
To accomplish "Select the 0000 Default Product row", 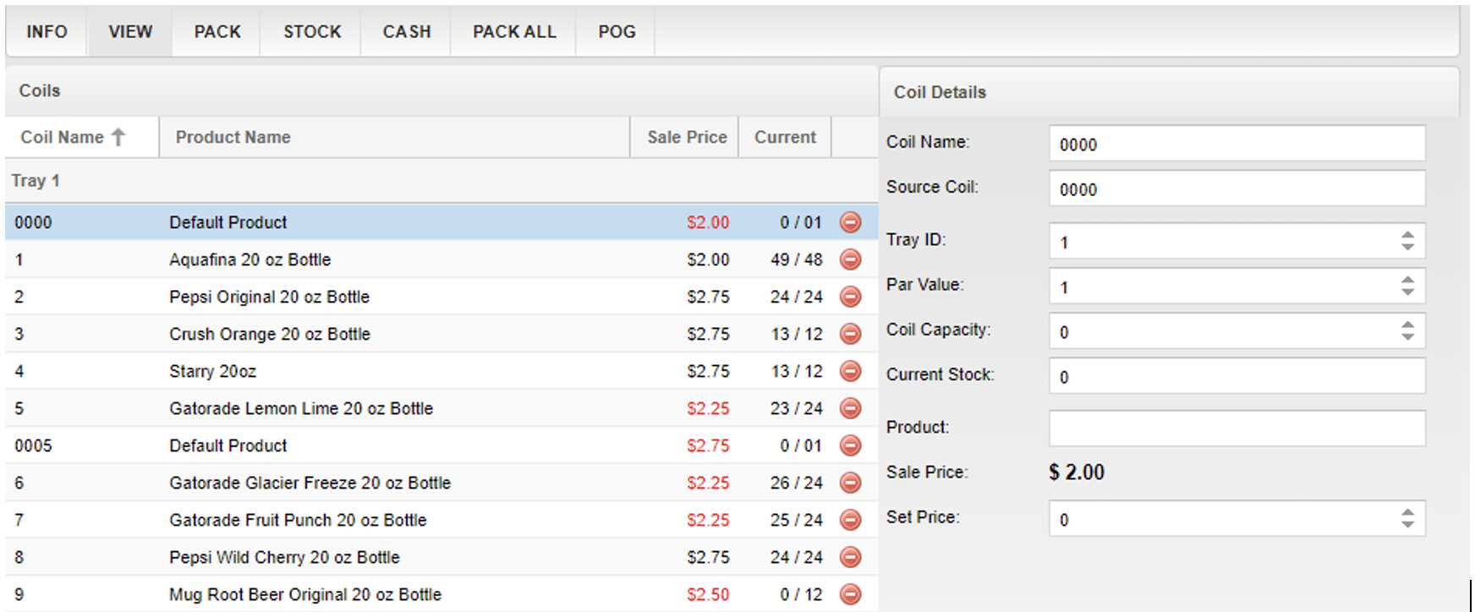I will pyautogui.click(x=441, y=222).
